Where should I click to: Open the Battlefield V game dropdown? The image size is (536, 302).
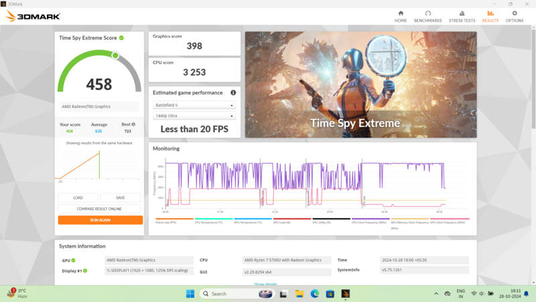pyautogui.click(x=194, y=105)
